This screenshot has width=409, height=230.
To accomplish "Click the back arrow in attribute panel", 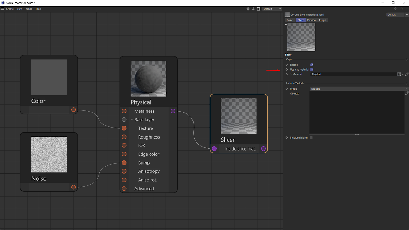I will (x=396, y=9).
